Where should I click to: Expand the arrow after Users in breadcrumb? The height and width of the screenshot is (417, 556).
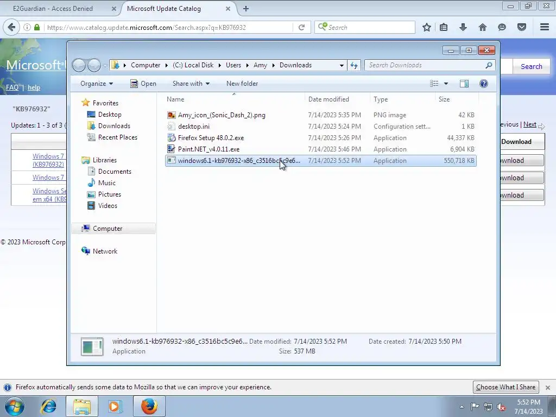coord(247,65)
